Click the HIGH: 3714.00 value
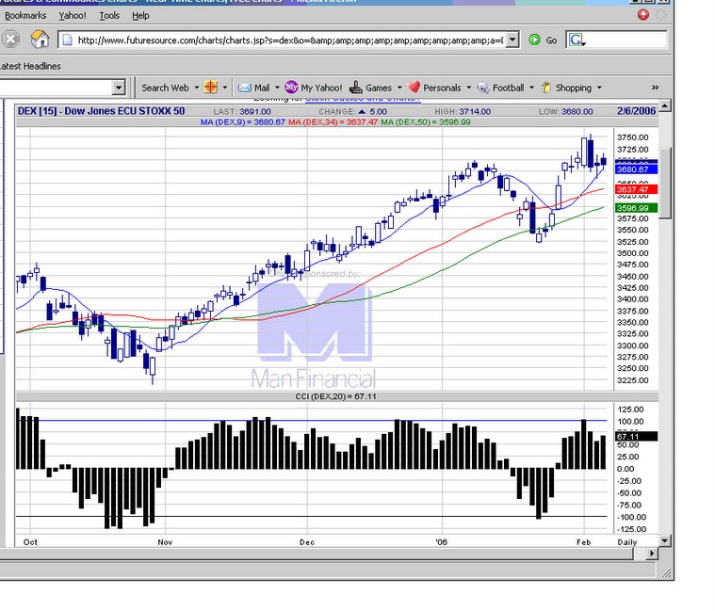This screenshot has height=611, width=715. click(463, 112)
